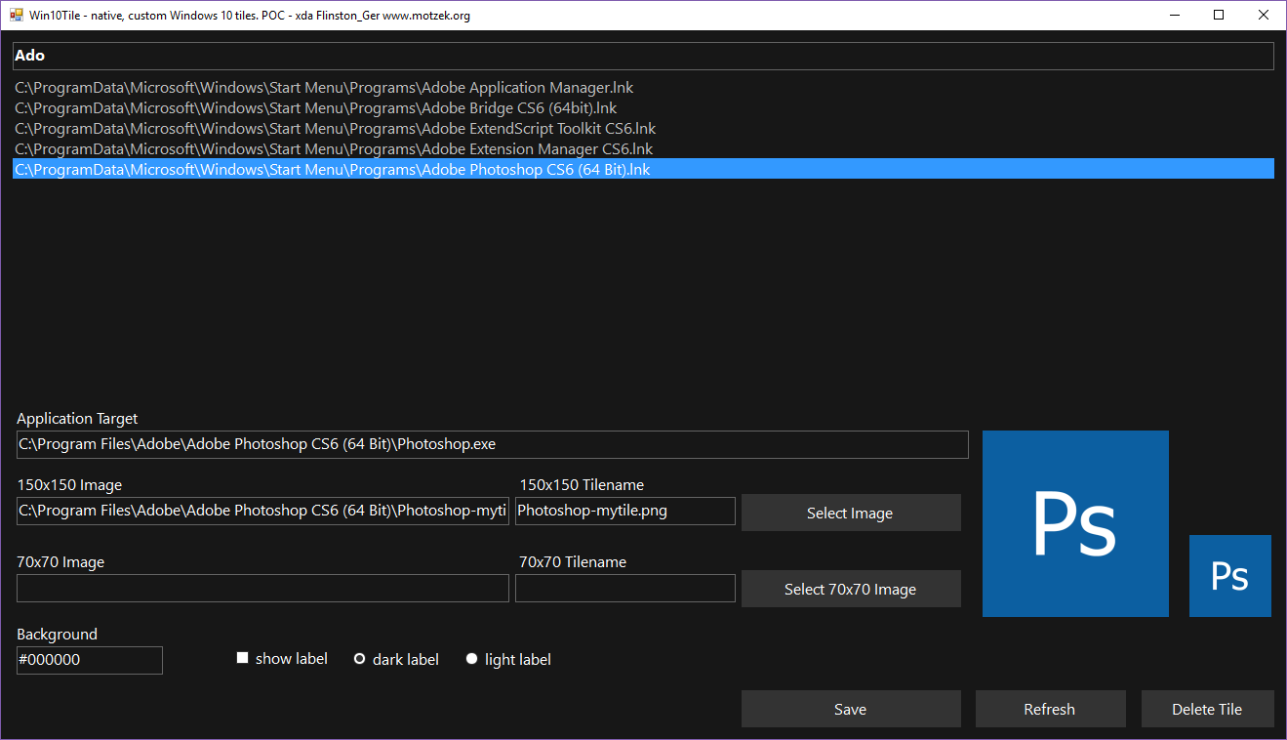Click the Select 70x70 Image button
This screenshot has height=740, width=1287.
(850, 588)
